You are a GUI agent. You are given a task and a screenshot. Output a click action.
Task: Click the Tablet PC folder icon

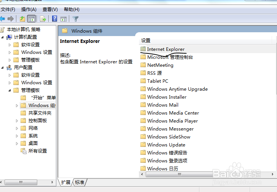(x=143, y=81)
